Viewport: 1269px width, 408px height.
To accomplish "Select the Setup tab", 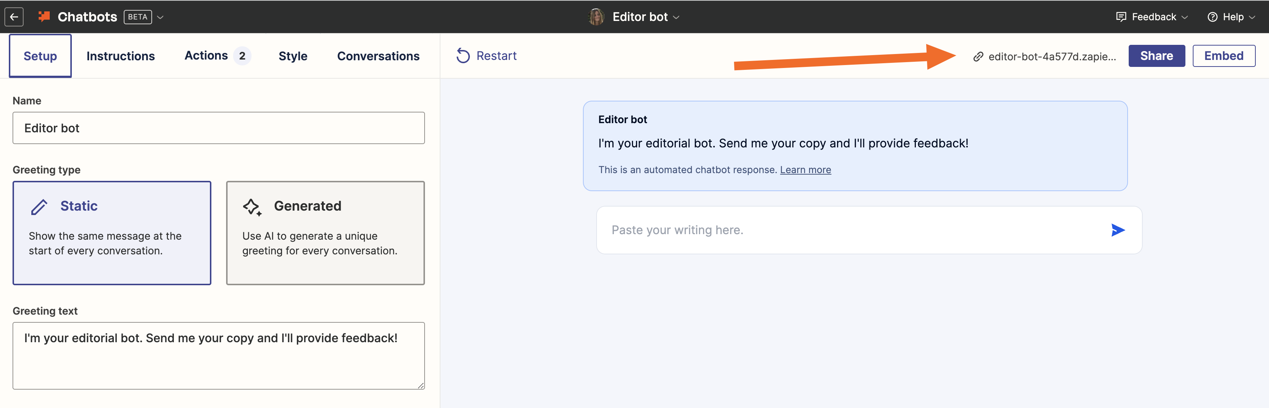I will 41,56.
